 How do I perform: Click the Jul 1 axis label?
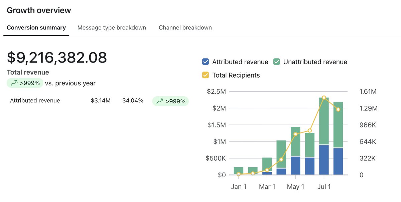[x=324, y=187]
